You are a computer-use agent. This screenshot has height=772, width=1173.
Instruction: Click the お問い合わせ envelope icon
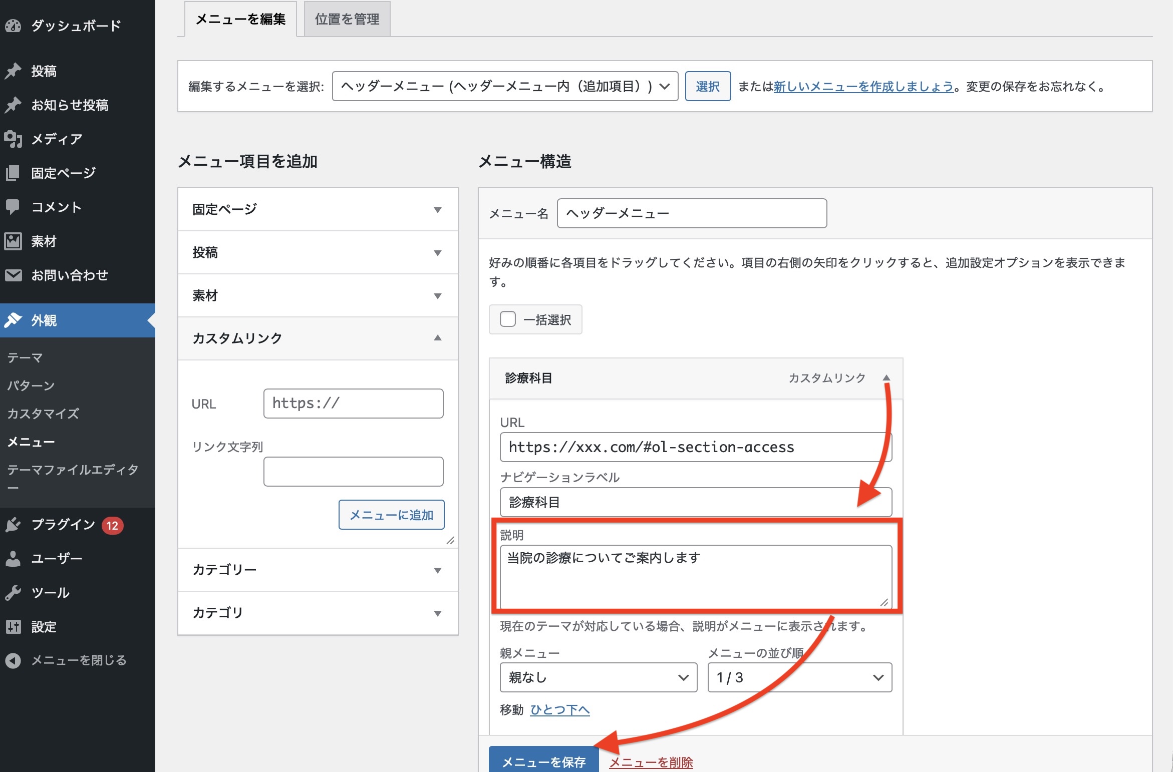pyautogui.click(x=14, y=275)
